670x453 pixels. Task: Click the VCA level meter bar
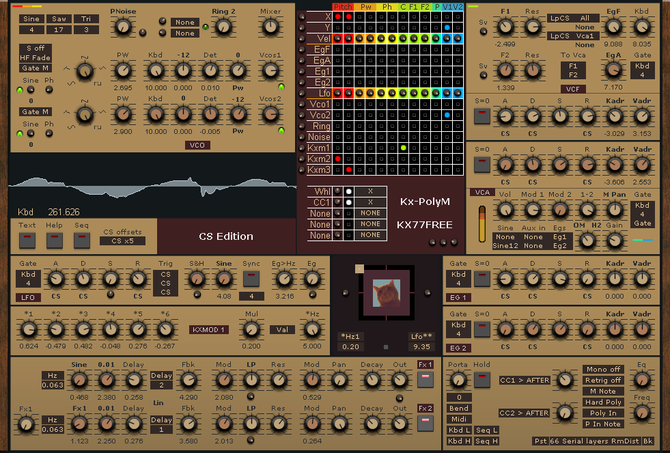click(482, 224)
